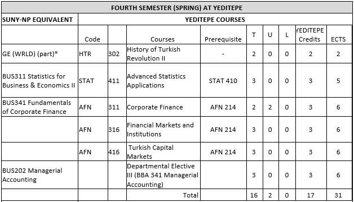
Task: Click the Fourth Semester (Spring) at Yeditepe header
Action: (x=176, y=8)
